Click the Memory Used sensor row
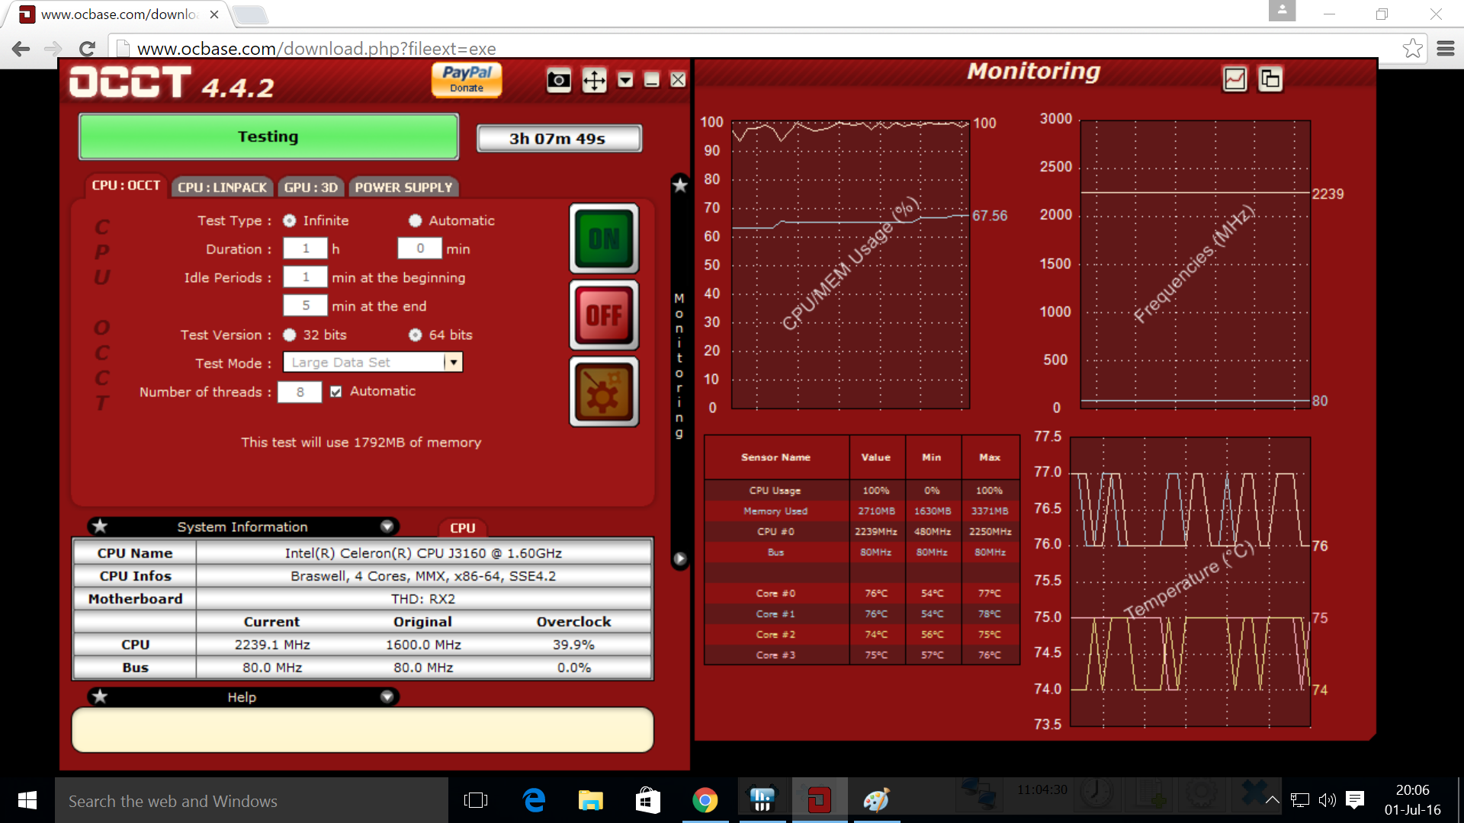Screen dimensions: 1464x823 point(862,511)
